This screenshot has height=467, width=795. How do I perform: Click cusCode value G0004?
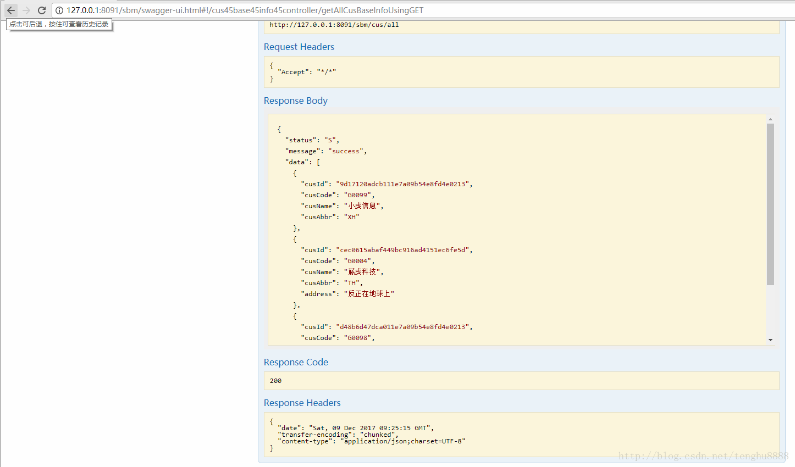coord(359,261)
